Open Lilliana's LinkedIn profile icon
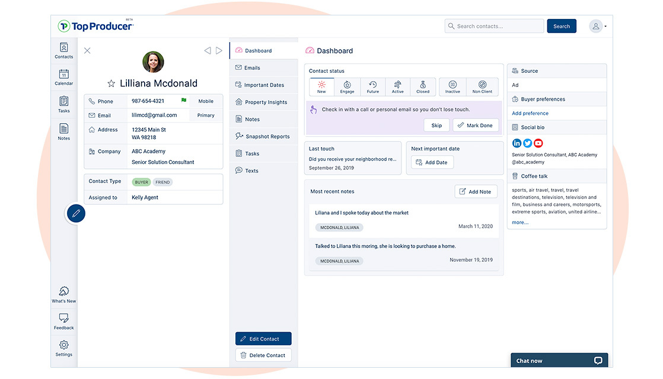The image size is (663, 379). pos(517,143)
